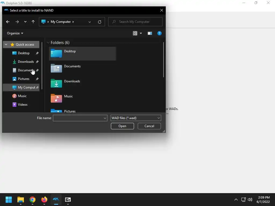Go back using the back arrow
The image size is (275, 206).
pyautogui.click(x=8, y=22)
